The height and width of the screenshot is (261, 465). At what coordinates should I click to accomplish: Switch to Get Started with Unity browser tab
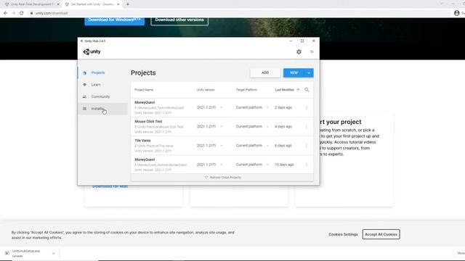pyautogui.click(x=92, y=4)
